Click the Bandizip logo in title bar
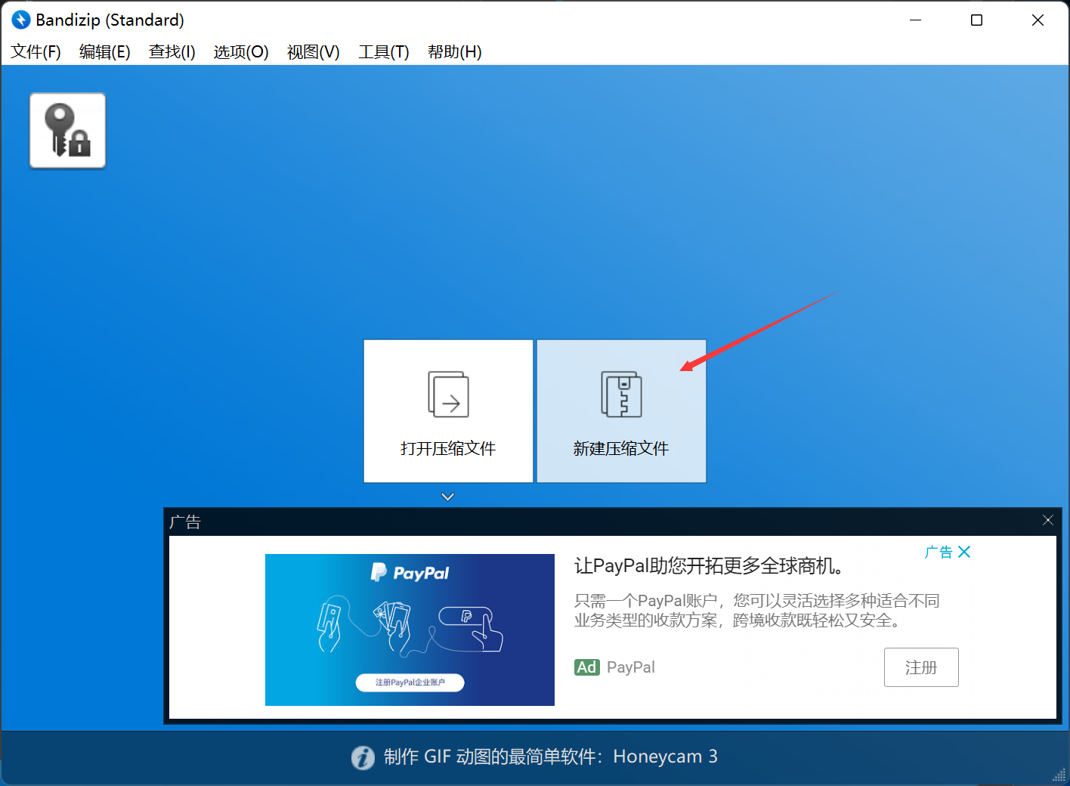 click(x=20, y=20)
